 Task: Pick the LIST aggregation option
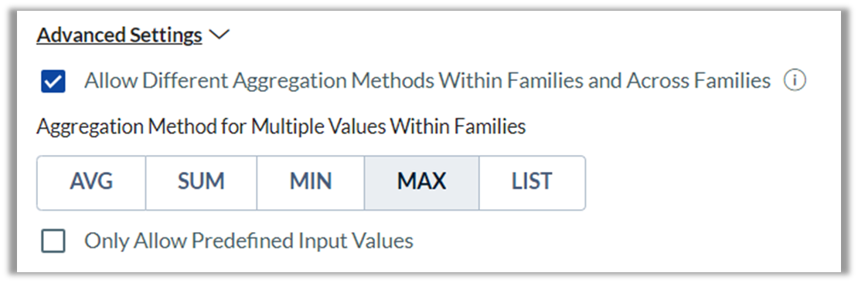pos(532,183)
